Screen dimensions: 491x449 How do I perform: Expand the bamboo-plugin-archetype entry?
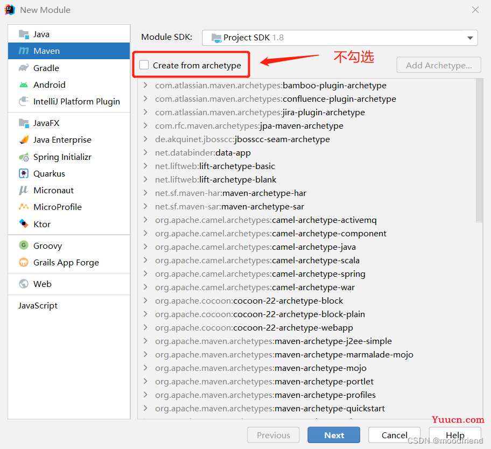pyautogui.click(x=145, y=85)
